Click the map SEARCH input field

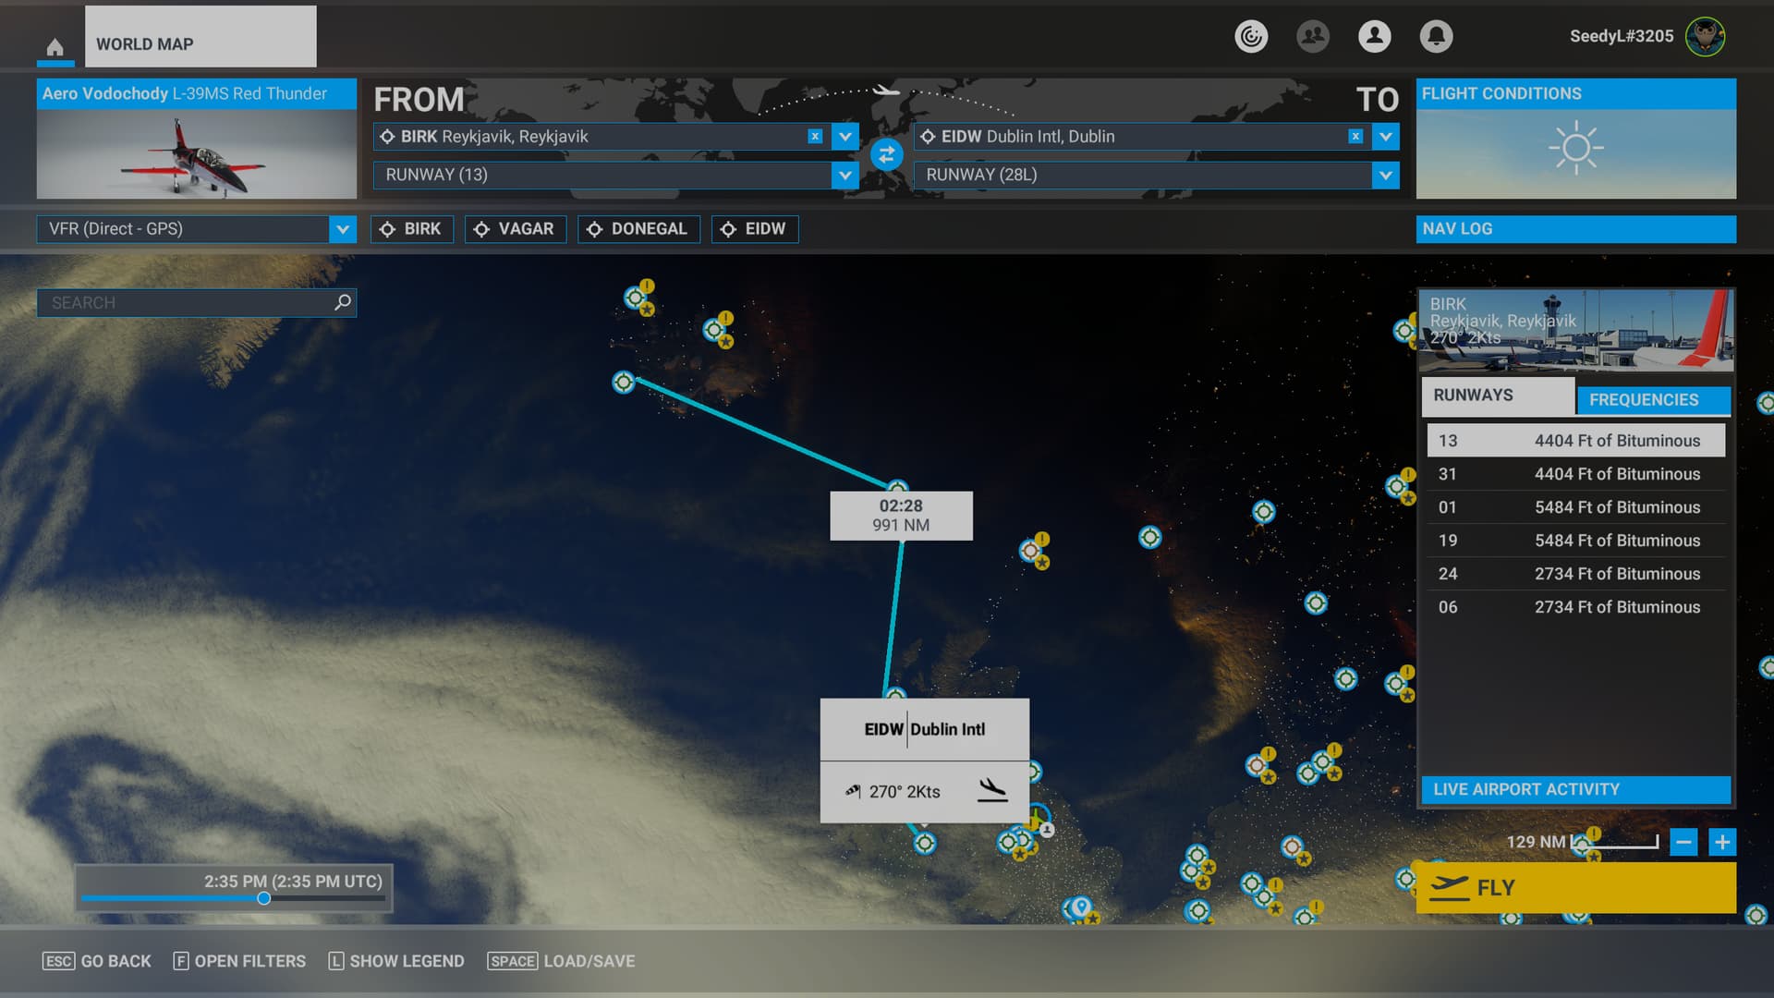click(197, 303)
